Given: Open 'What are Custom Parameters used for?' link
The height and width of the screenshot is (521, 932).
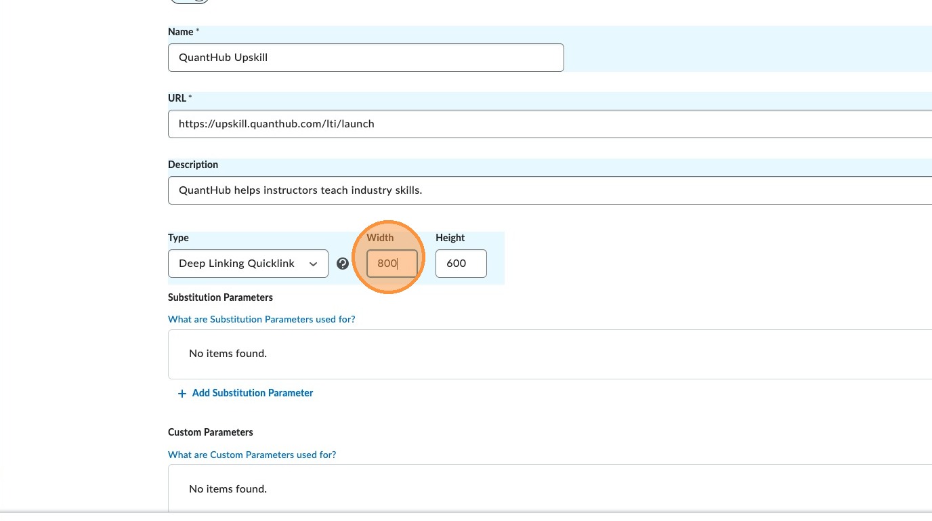Looking at the screenshot, I should (x=252, y=455).
